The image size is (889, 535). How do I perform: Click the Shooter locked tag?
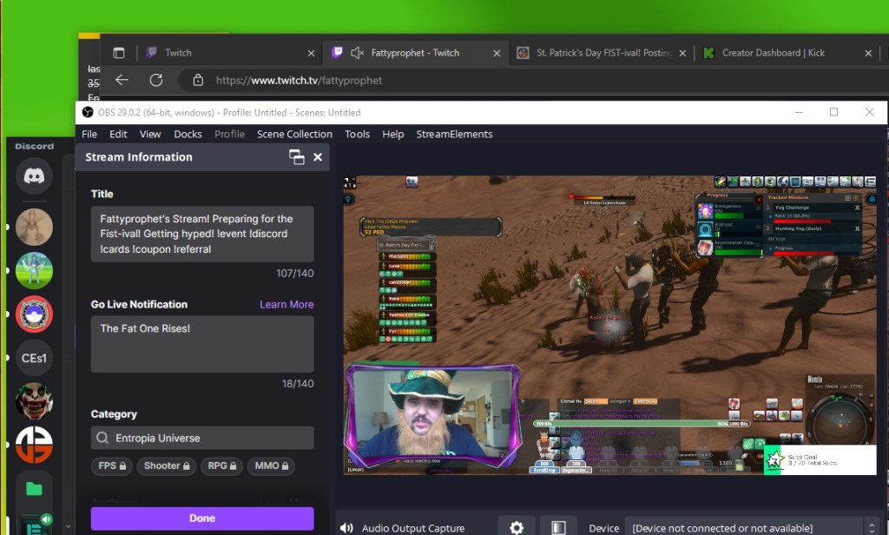tap(167, 466)
